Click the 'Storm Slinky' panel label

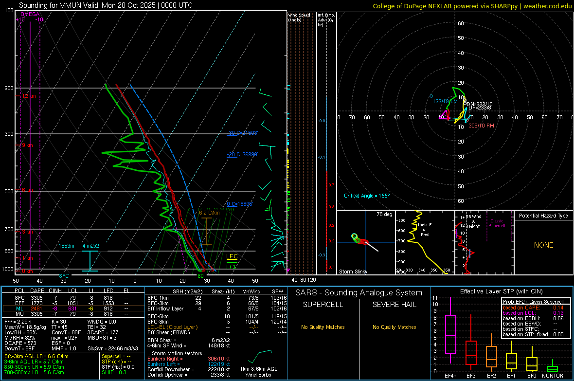point(353,272)
